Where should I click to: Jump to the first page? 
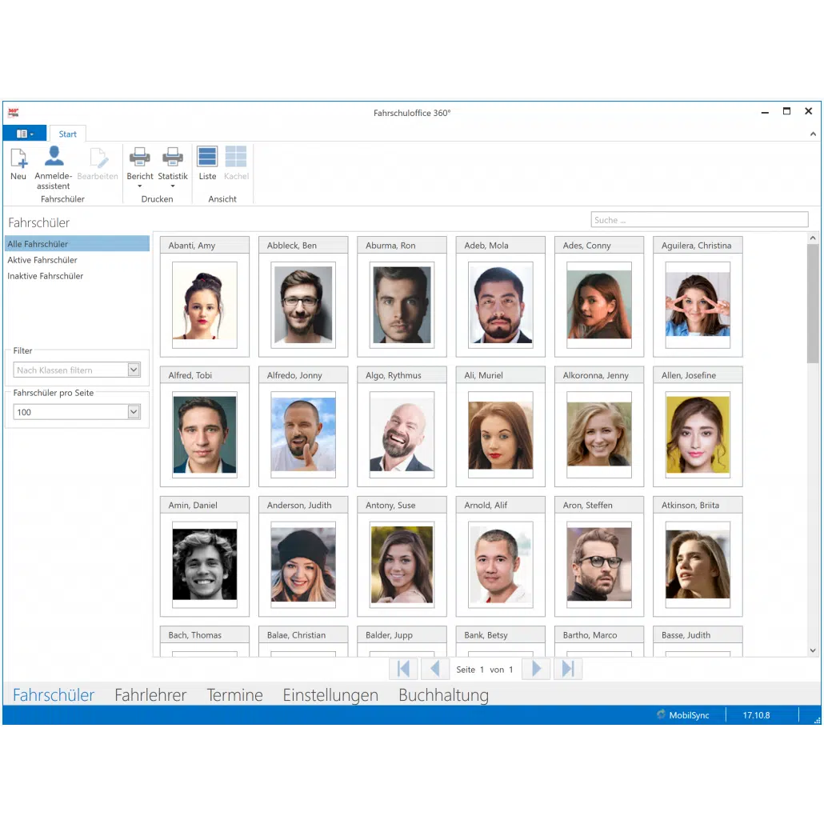[x=403, y=669]
